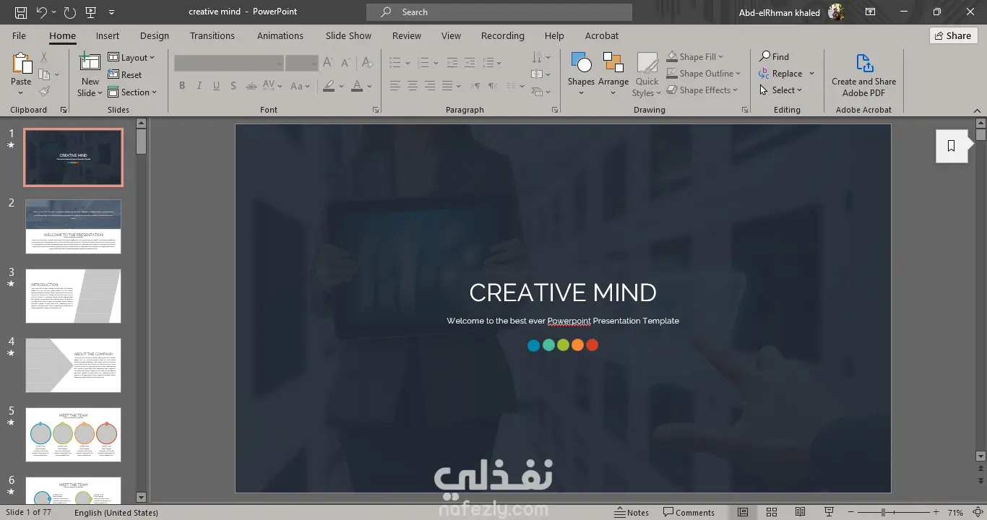
Task: Align text to the right
Action: pyautogui.click(x=430, y=86)
